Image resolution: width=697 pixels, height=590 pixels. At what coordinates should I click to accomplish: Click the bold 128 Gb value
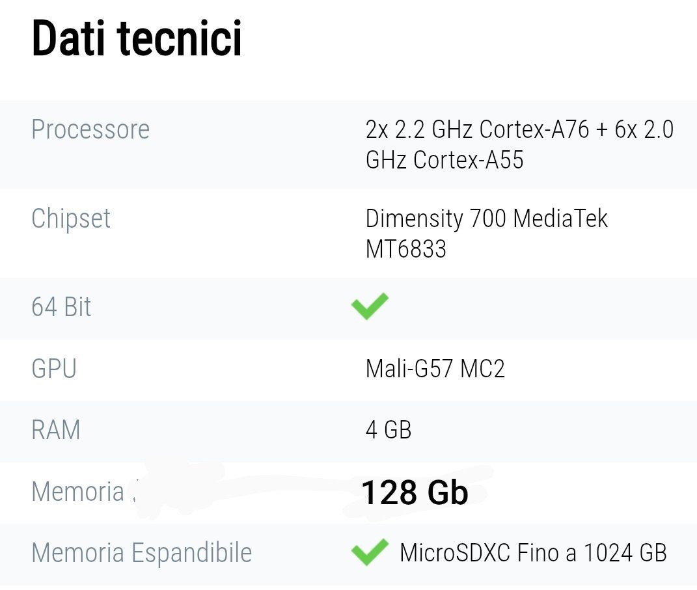click(415, 492)
